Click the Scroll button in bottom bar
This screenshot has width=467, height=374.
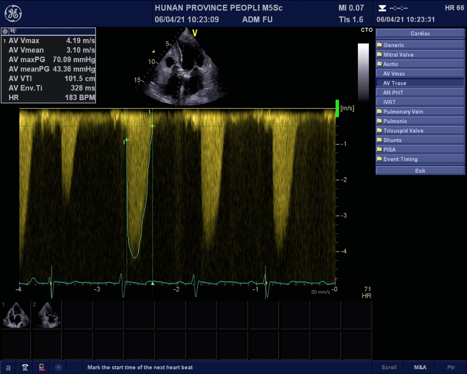(x=389, y=367)
